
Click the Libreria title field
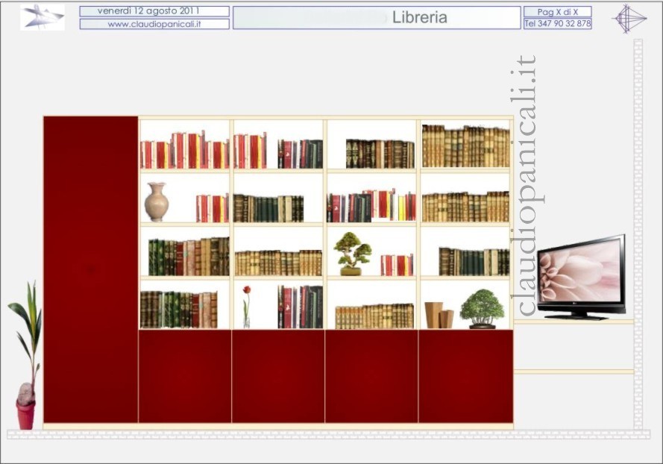point(377,17)
